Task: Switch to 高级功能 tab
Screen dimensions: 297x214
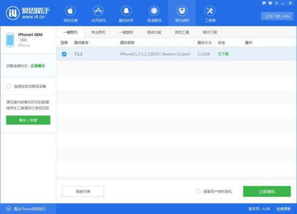Action: coord(154,32)
